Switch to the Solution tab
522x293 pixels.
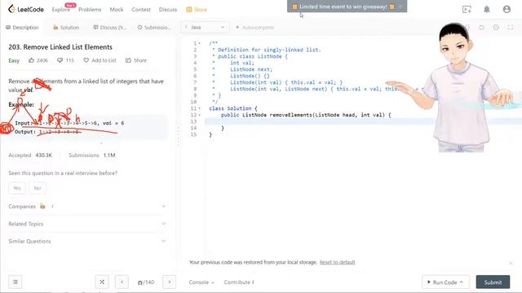[66, 28]
